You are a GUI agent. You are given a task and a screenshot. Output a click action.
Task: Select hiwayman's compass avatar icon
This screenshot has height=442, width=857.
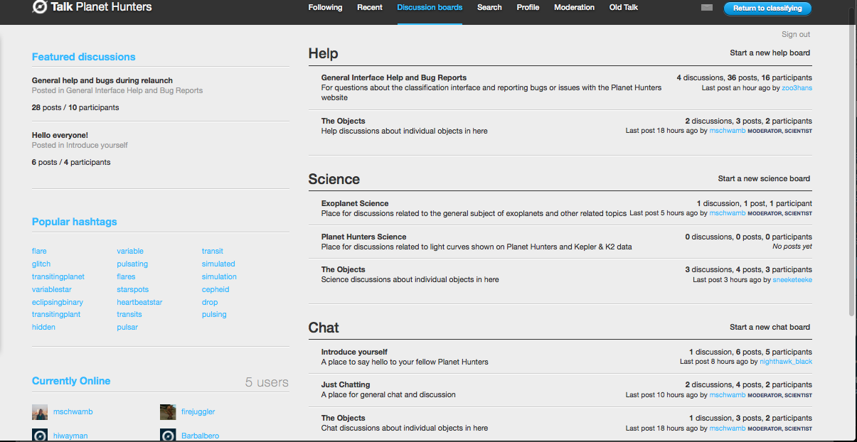(x=40, y=435)
